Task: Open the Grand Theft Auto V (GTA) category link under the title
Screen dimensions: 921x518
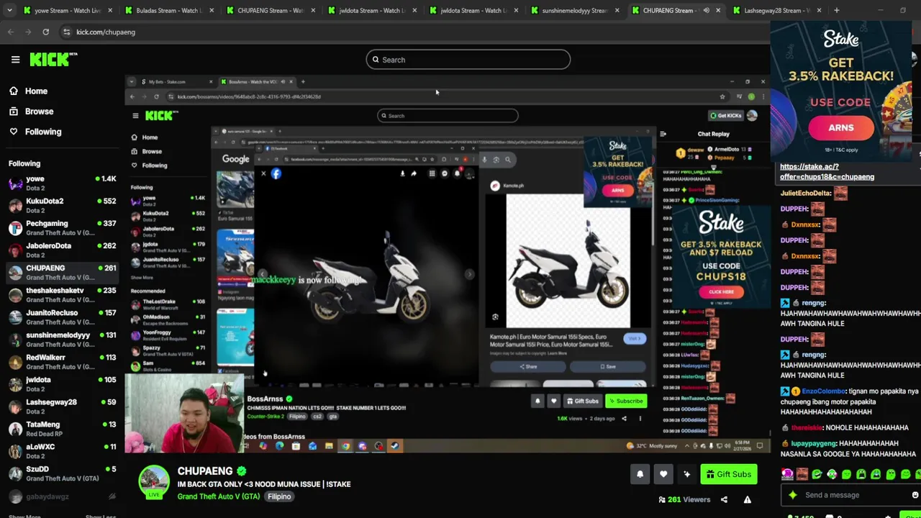Action: point(219,496)
